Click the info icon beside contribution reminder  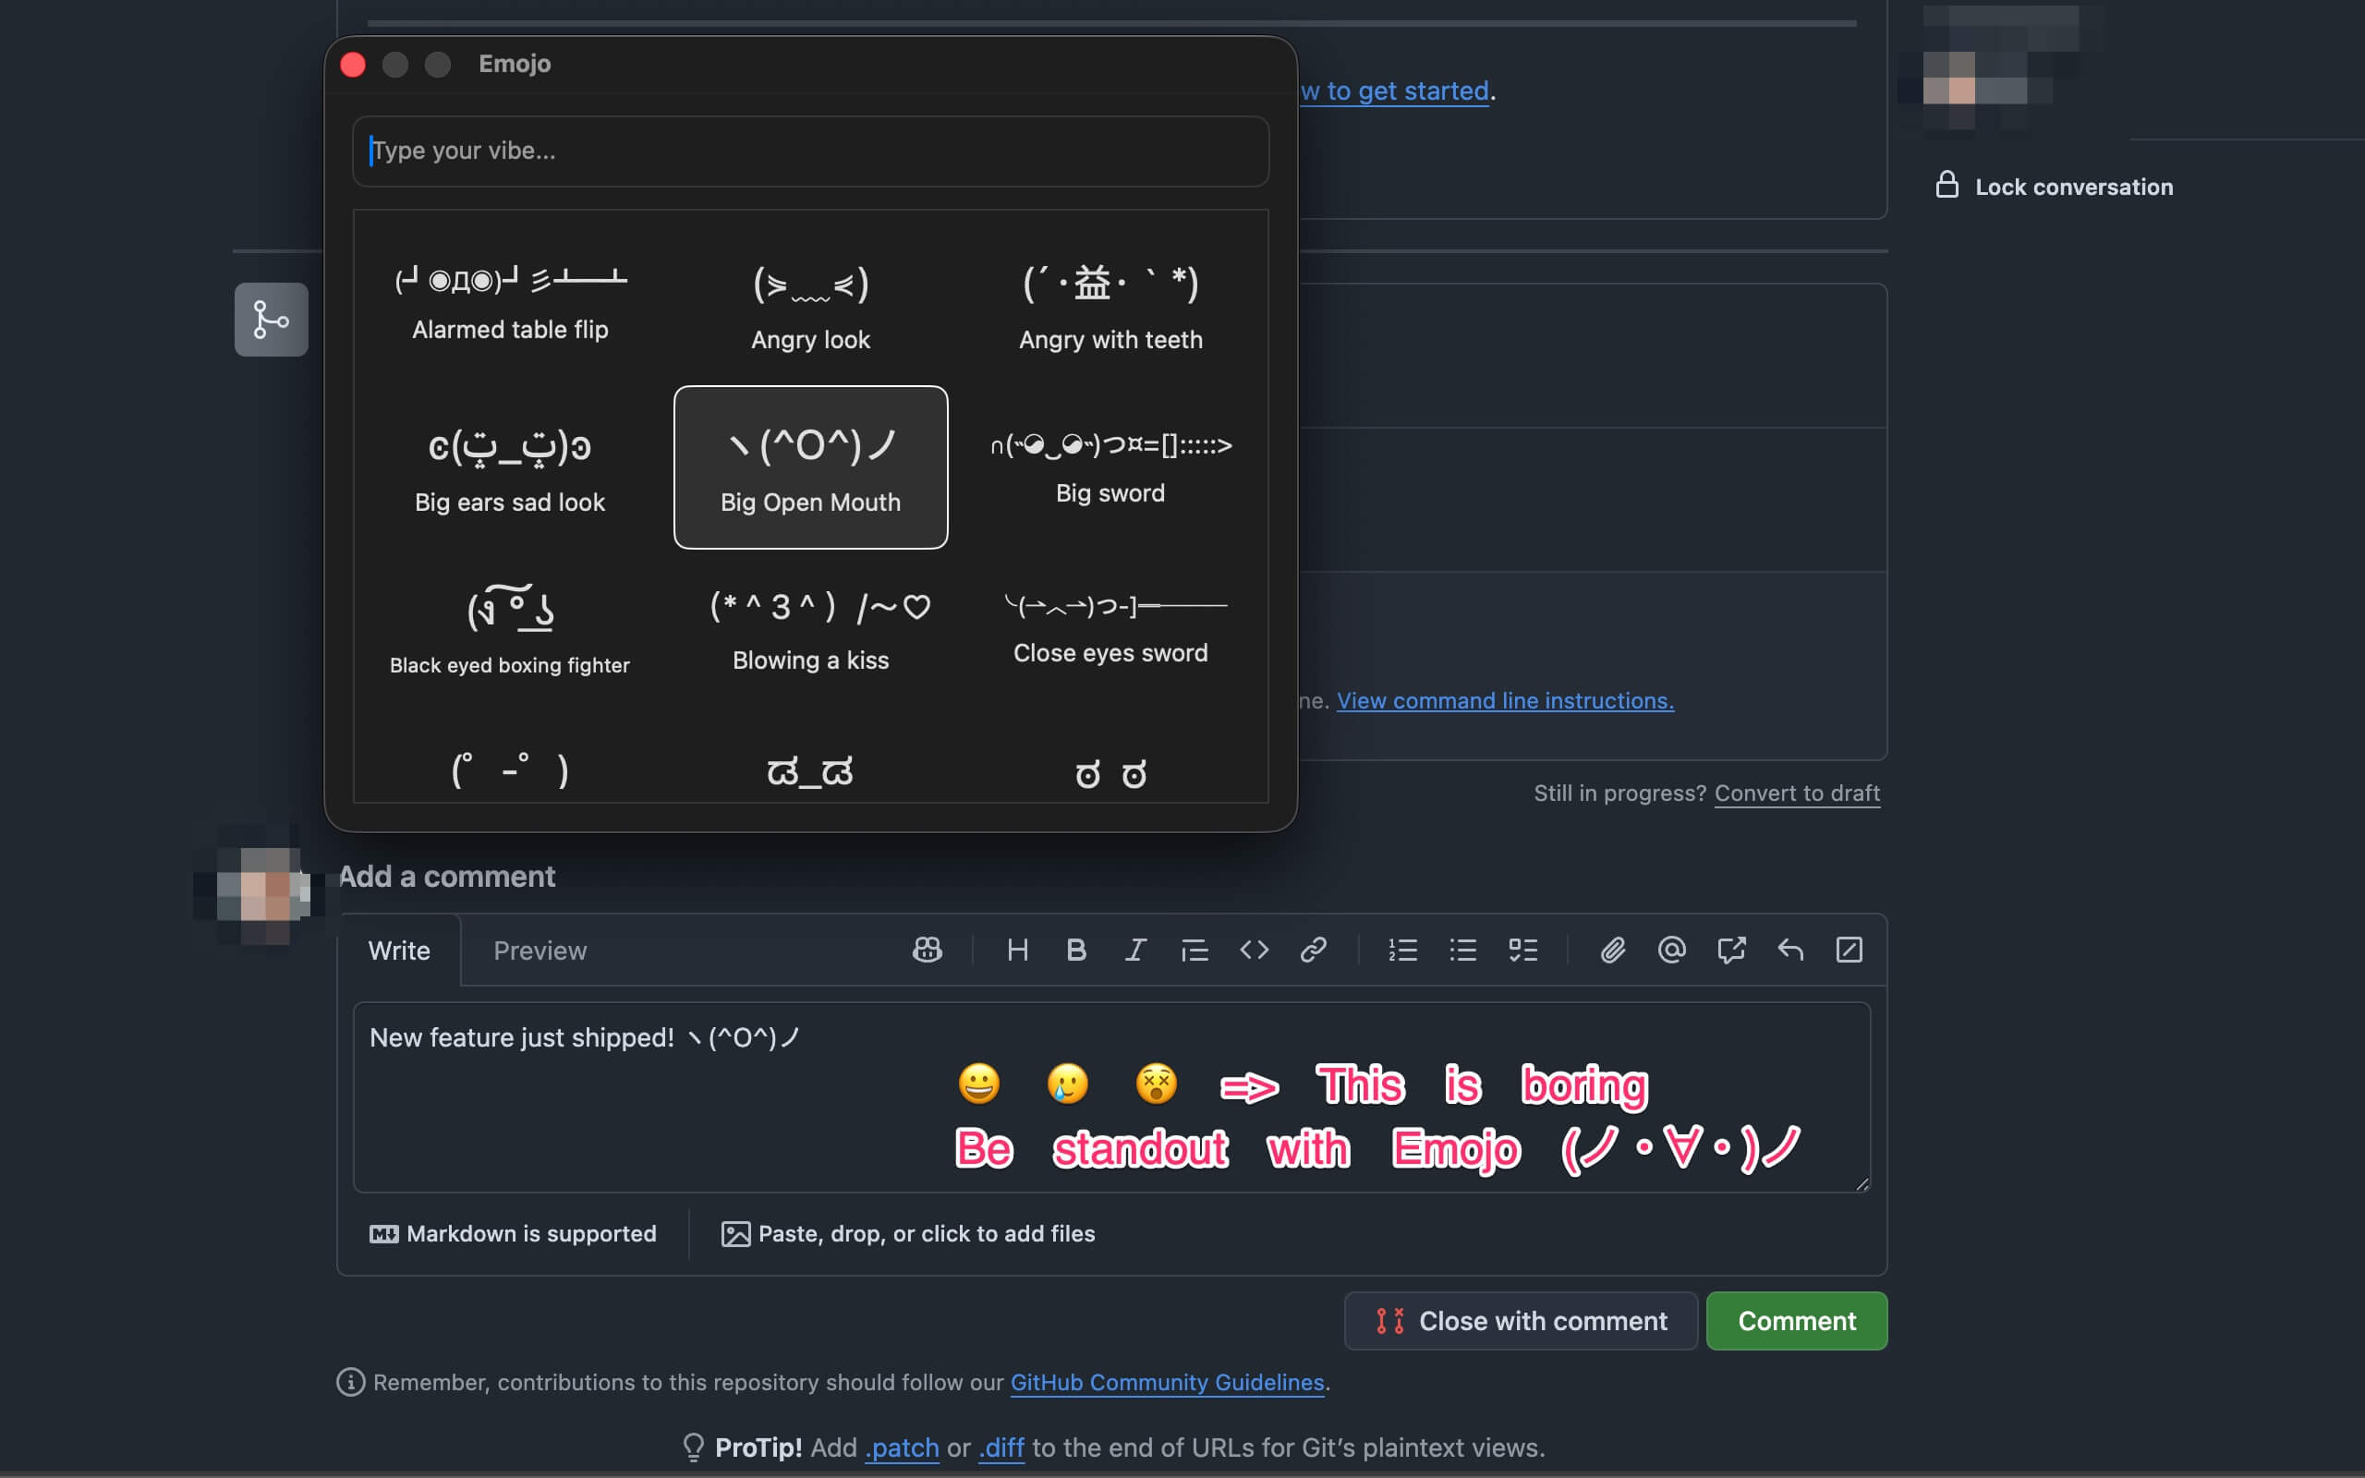click(x=351, y=1382)
